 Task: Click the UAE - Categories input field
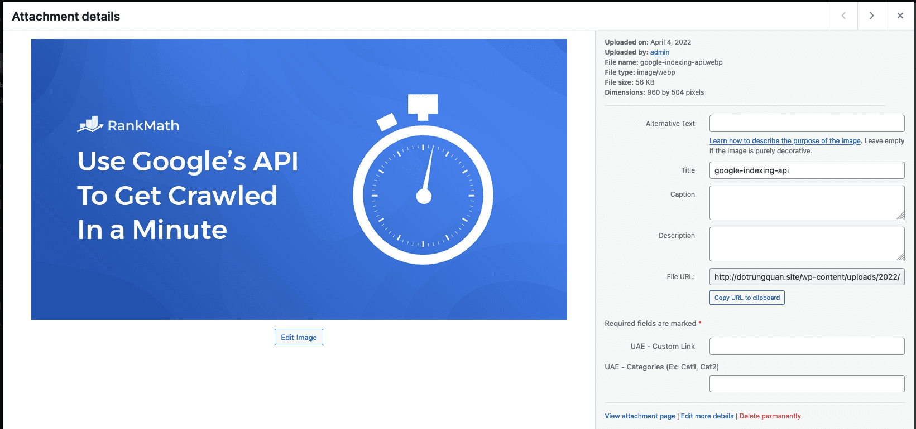[x=807, y=383]
